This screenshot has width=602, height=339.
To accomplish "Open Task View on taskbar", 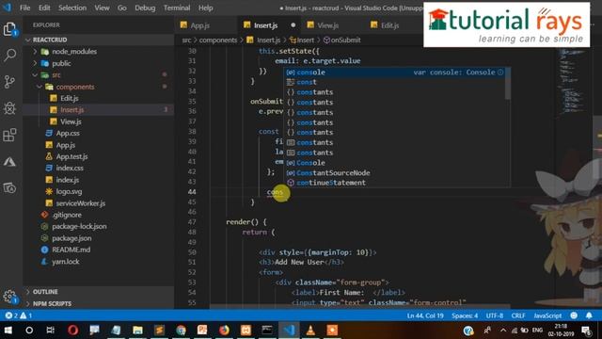I will [x=50, y=331].
